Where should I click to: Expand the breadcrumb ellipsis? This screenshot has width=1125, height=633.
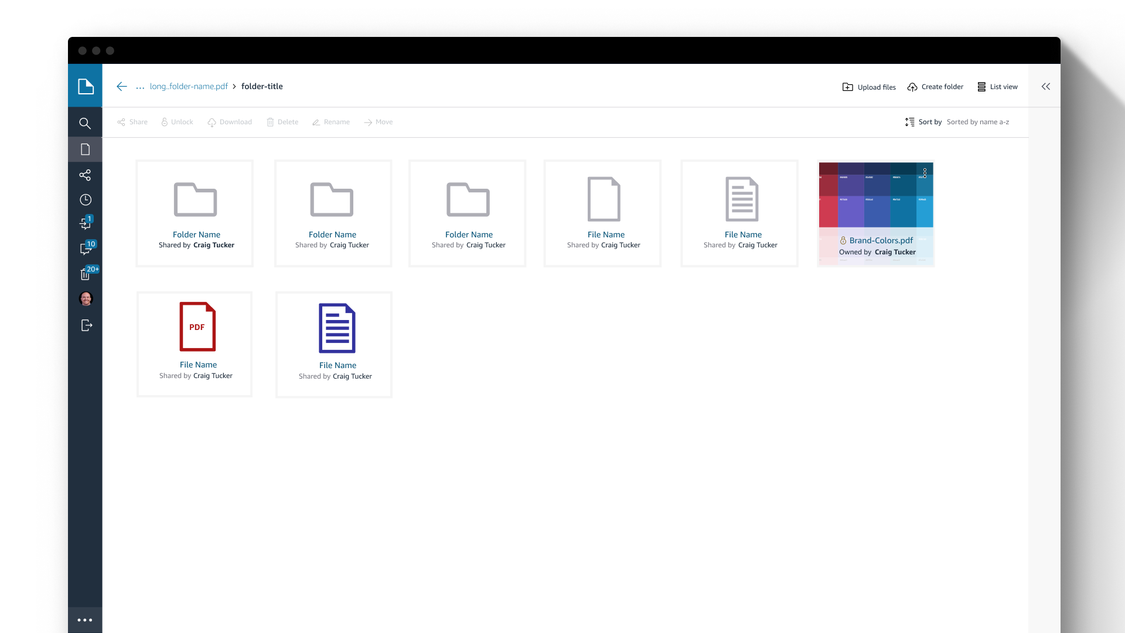coord(140,87)
